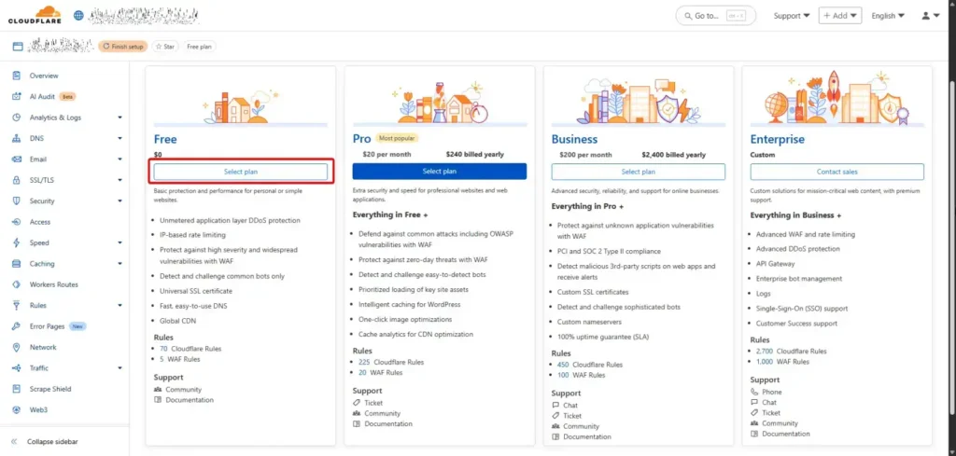
Task: Go to Workers Routes in sidebar
Action: click(x=53, y=284)
